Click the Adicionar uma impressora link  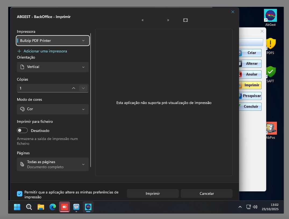point(45,51)
